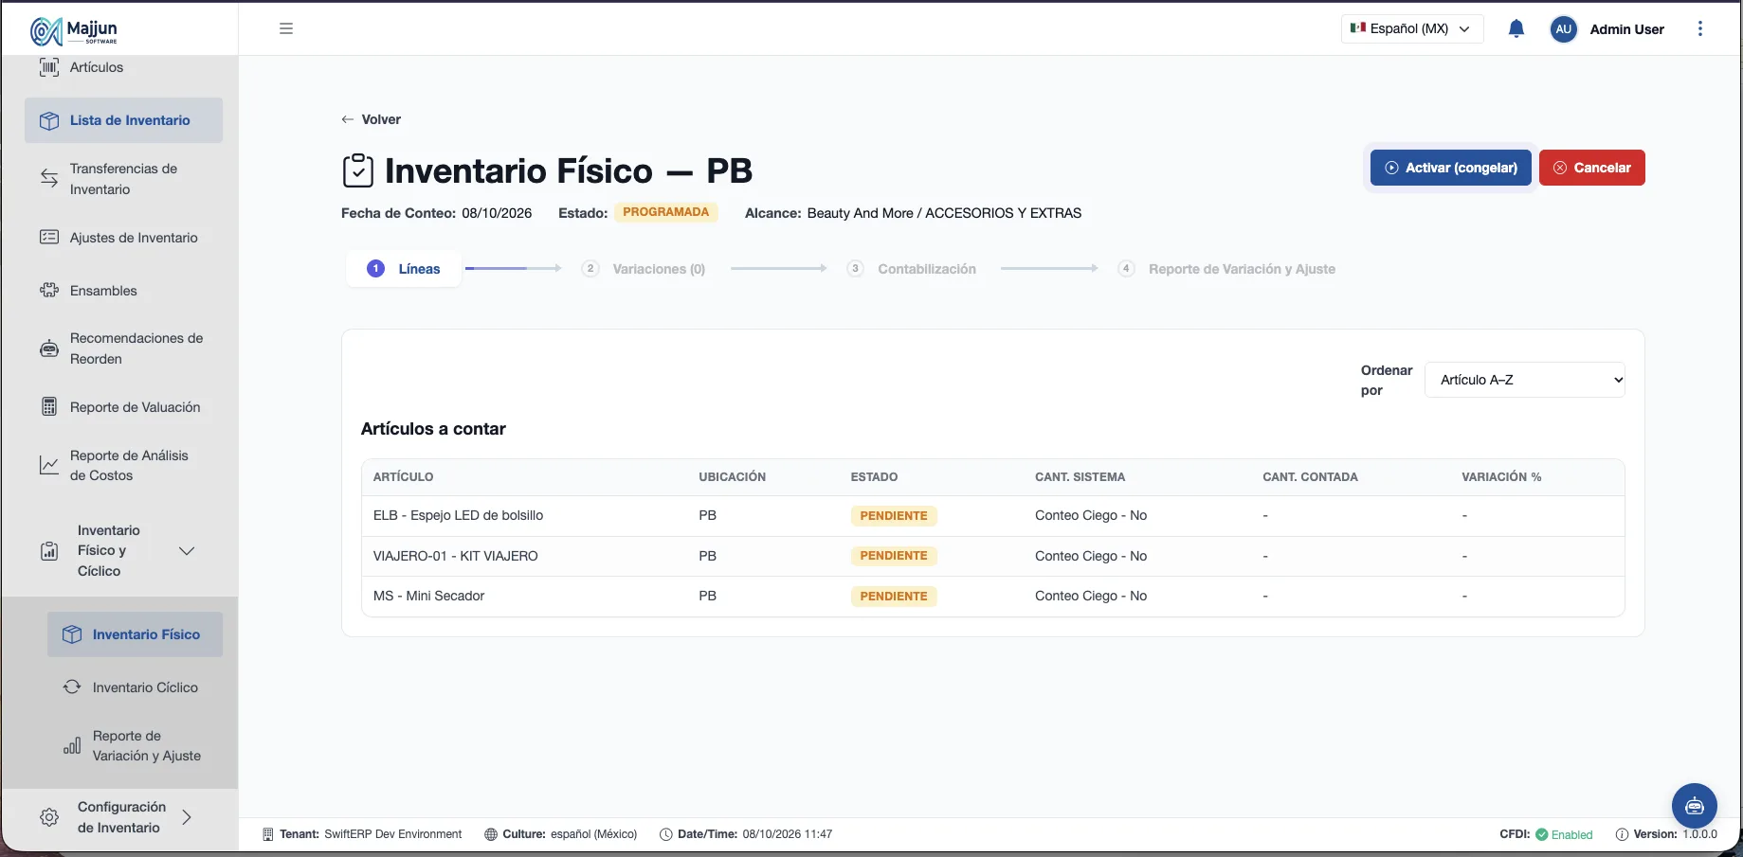Click the Recomendaciones de Reorden robot icon
This screenshot has width=1743, height=857.
click(49, 348)
